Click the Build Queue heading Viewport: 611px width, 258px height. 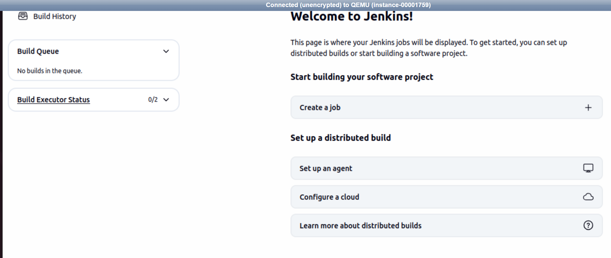pos(38,51)
